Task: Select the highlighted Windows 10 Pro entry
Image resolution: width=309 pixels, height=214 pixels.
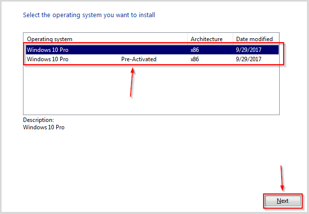Action: pyautogui.click(x=152, y=50)
